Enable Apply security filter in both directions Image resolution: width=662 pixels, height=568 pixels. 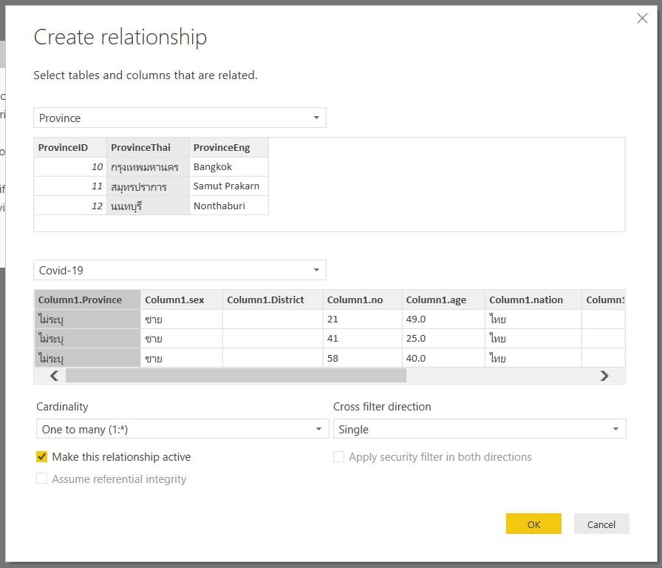pos(339,457)
